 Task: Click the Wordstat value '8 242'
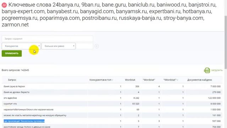136,98
